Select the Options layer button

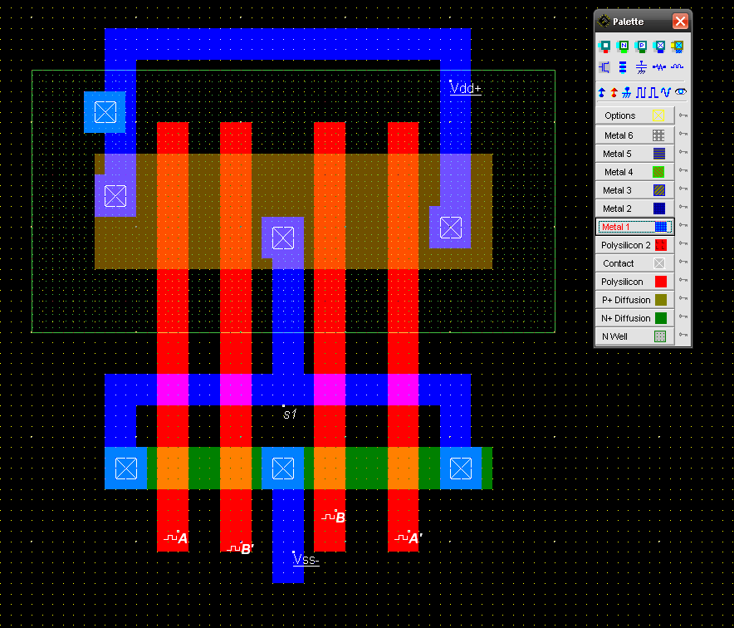634,115
